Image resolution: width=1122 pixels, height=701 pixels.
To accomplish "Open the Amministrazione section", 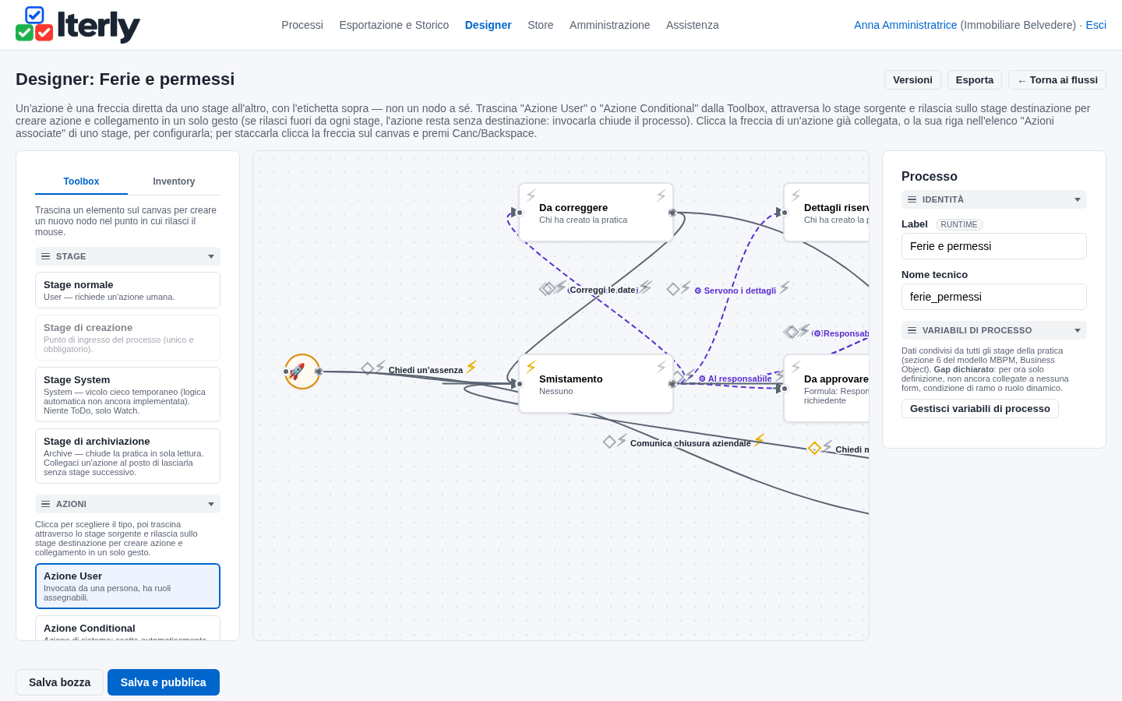I will pyautogui.click(x=609, y=25).
